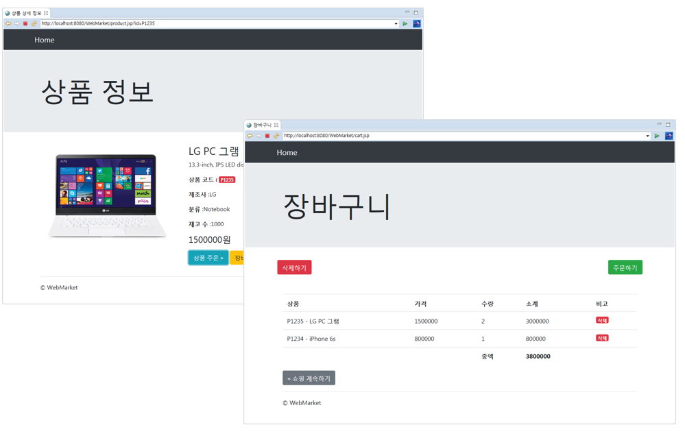The image size is (685, 436).
Task: Click the LG PC 그램 product title
Action: 214,152
